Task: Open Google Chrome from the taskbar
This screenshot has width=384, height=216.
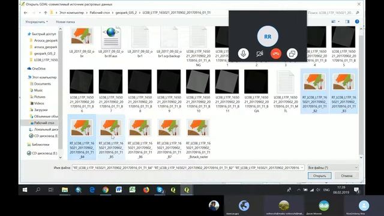Action: click(106, 190)
